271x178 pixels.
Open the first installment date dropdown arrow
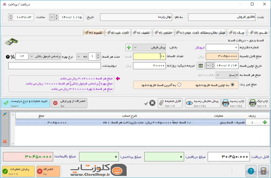tap(208, 66)
